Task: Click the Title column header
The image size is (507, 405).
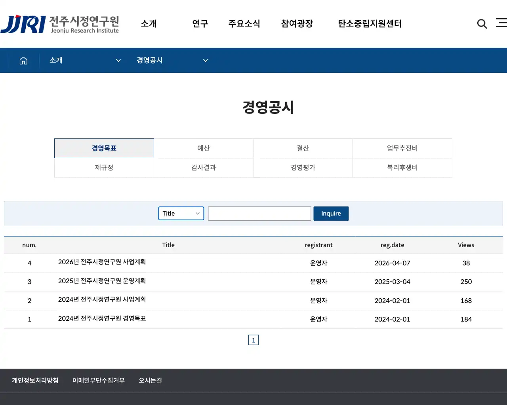Action: (168, 245)
